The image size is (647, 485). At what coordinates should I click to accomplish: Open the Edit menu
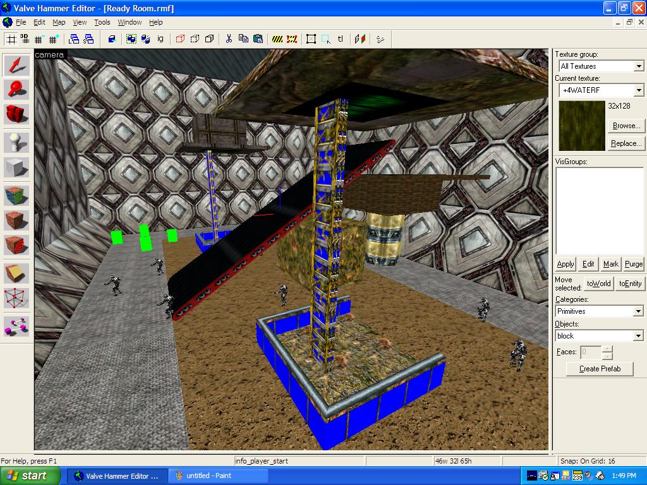pos(39,22)
